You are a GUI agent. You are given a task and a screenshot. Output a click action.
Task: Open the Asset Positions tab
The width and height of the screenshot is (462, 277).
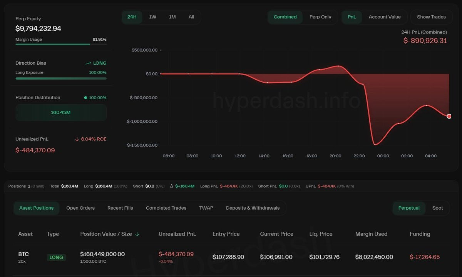pos(37,208)
